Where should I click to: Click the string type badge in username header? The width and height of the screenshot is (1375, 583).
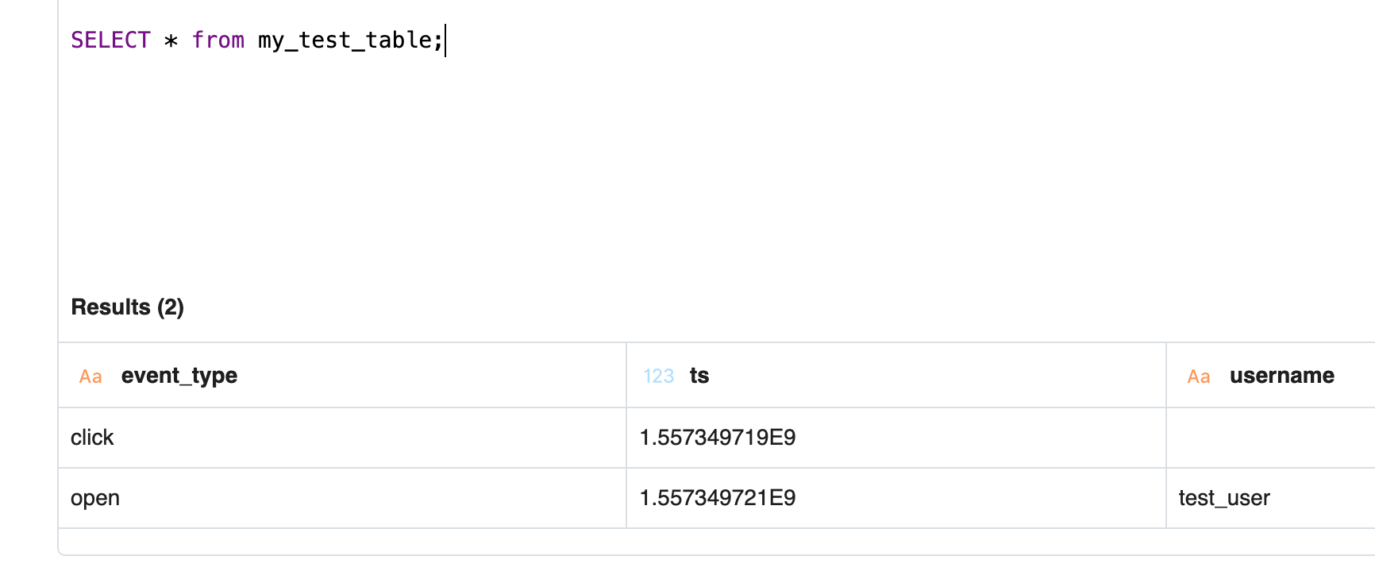pyautogui.click(x=1199, y=376)
